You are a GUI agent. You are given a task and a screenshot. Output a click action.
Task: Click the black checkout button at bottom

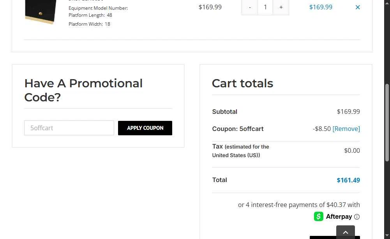pyautogui.click(x=323, y=237)
